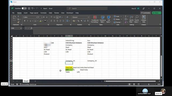This screenshot has width=172, height=96.
Task: Select the yellow 'Free Text' cell
Action: 69,67
